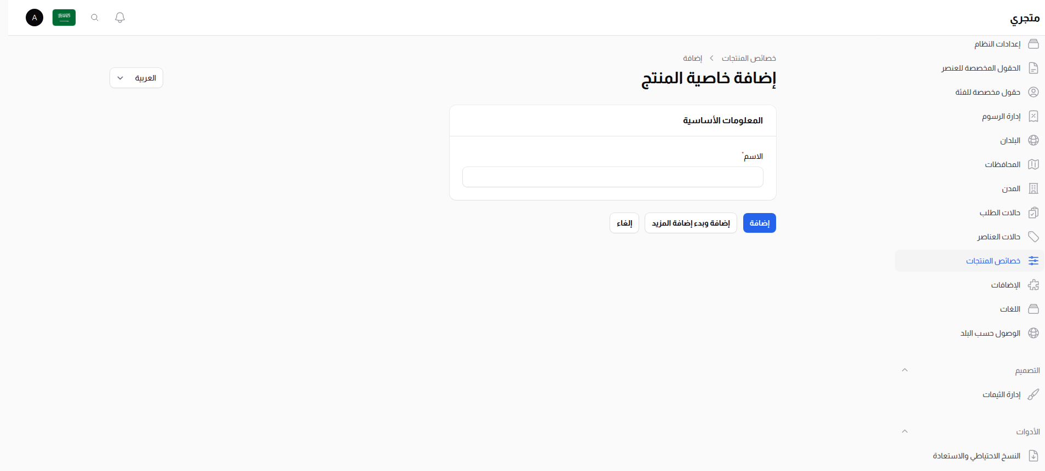Collapse the التصميم sidebar section
This screenshot has width=1045, height=471.
pos(905,370)
